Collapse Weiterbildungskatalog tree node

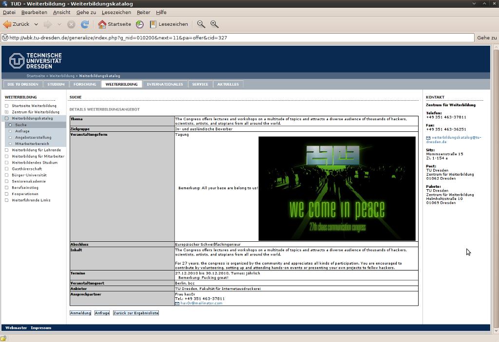6,118
